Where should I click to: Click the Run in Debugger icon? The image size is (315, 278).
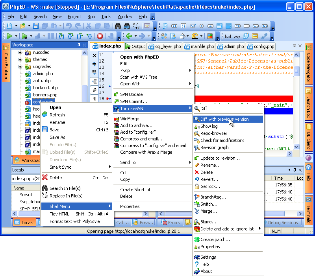(x=24, y=36)
